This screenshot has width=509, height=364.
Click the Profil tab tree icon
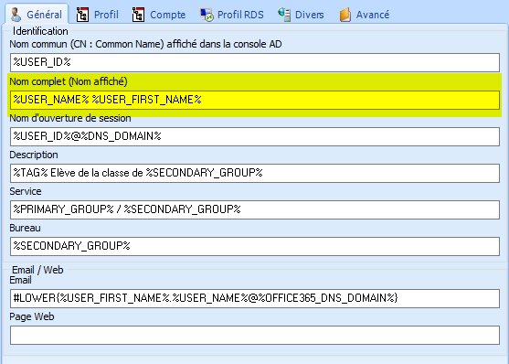(x=82, y=15)
